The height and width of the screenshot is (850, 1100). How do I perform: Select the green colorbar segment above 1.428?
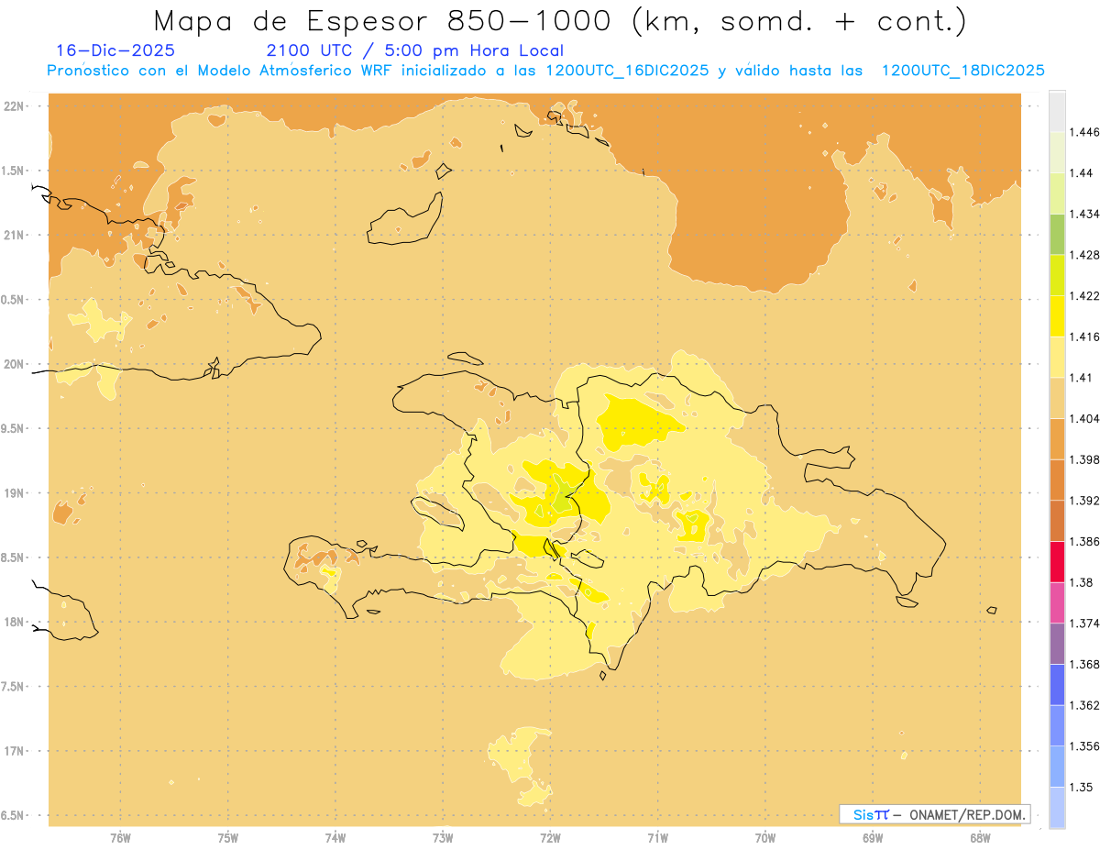[1057, 234]
